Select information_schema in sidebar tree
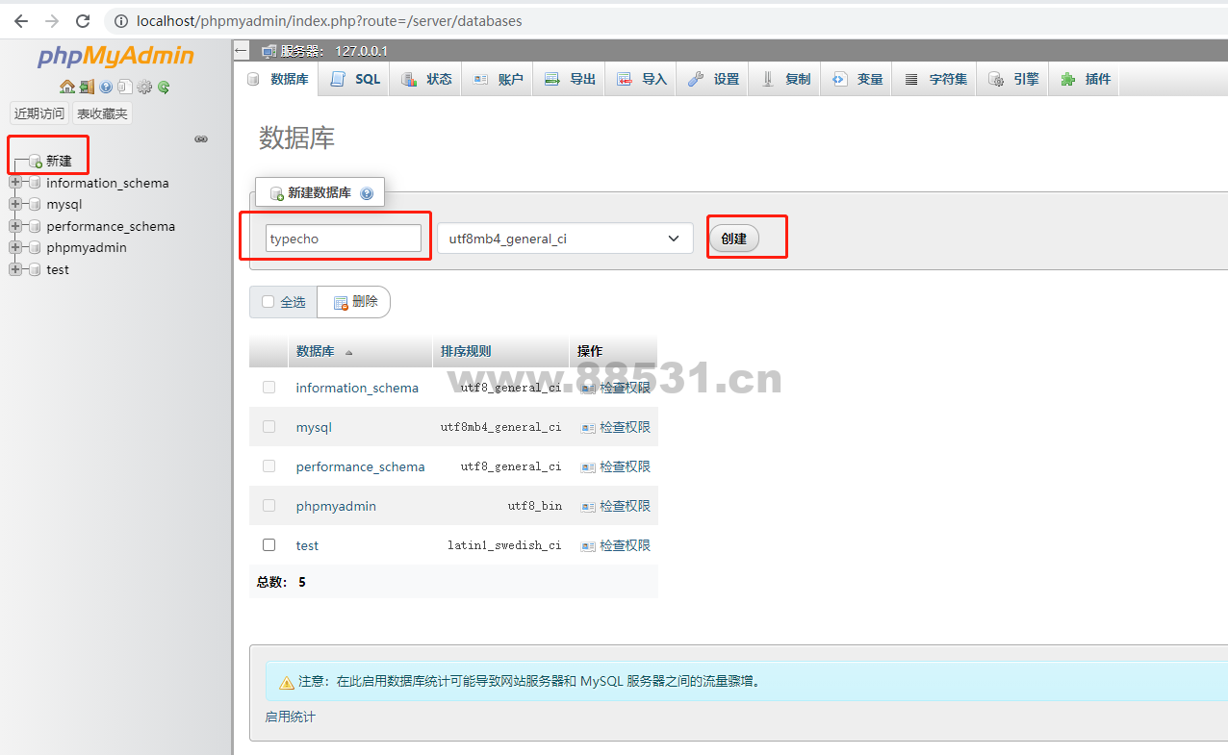This screenshot has width=1228, height=755. (x=108, y=183)
